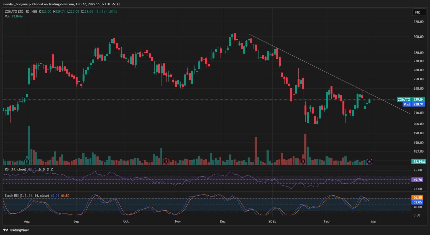Select the Vol indicator legend label
Viewport: 430px width, 235px height.
[7, 16]
